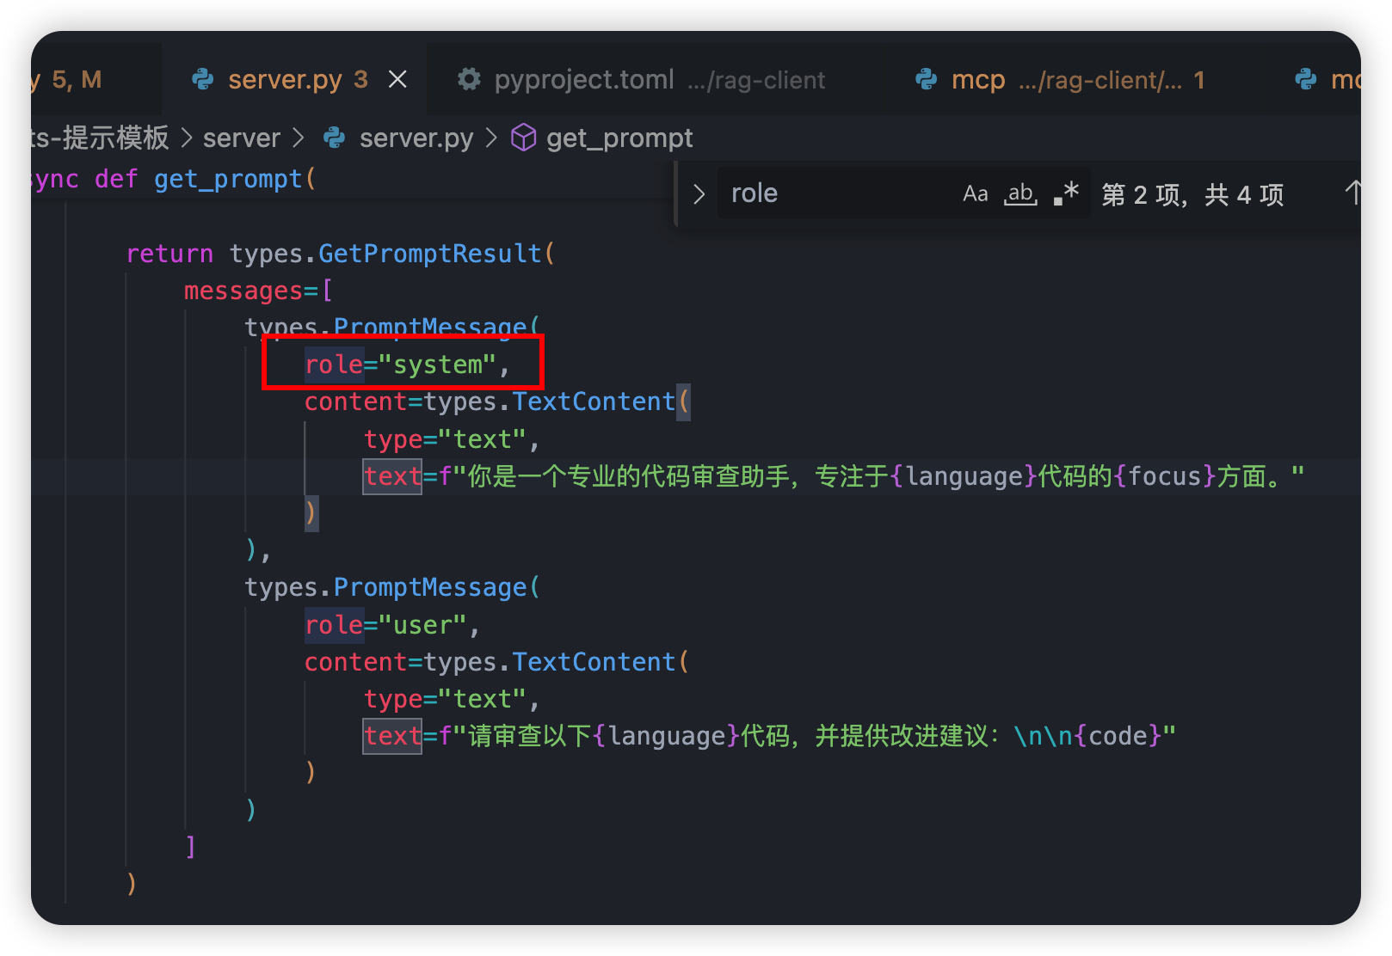Click the Python icon on the mcp tab

927,80
